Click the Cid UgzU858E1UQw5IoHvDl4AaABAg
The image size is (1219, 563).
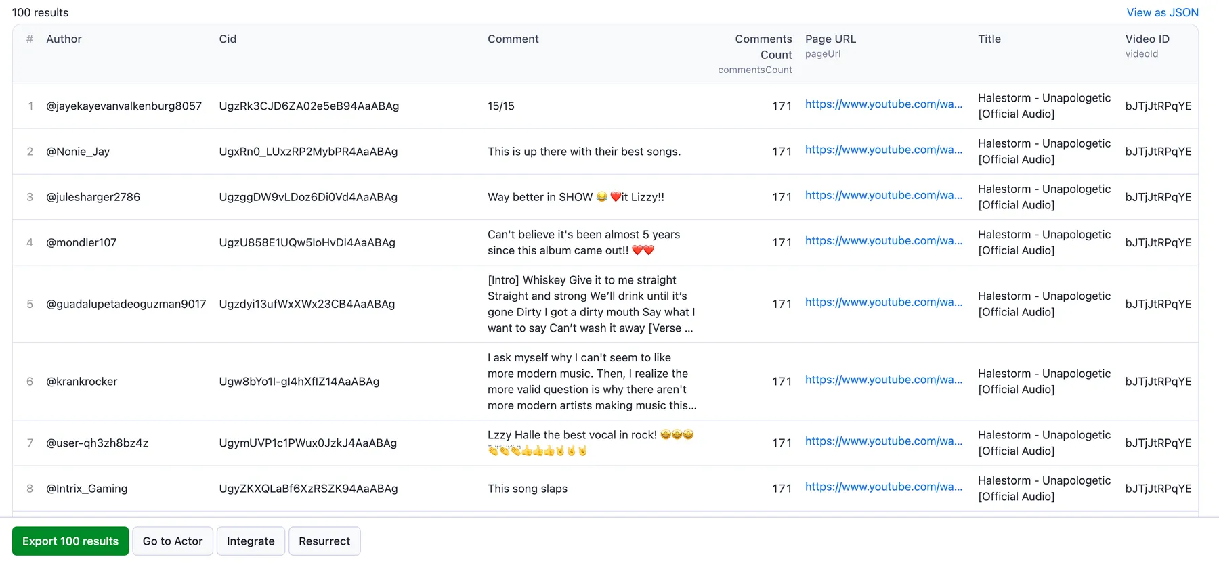click(x=307, y=242)
